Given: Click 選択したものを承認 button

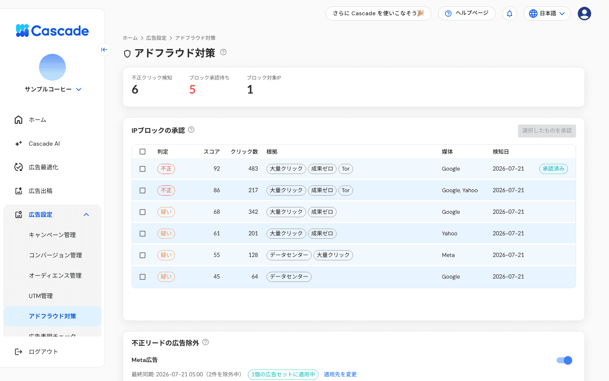Looking at the screenshot, I should [547, 131].
